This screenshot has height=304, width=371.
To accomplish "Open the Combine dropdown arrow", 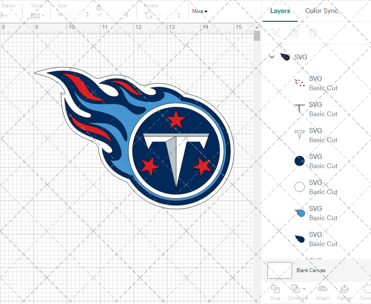I will pos(304,289).
